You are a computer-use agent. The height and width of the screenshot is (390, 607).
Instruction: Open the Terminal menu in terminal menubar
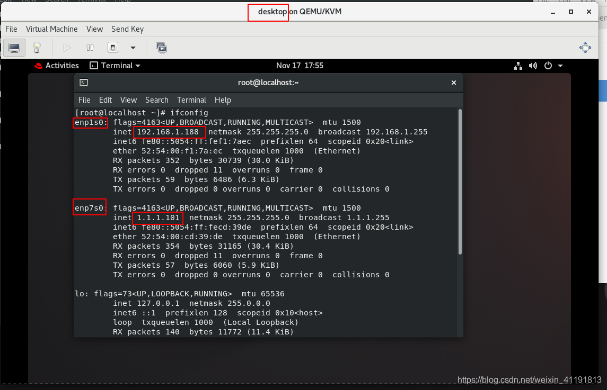coord(191,99)
